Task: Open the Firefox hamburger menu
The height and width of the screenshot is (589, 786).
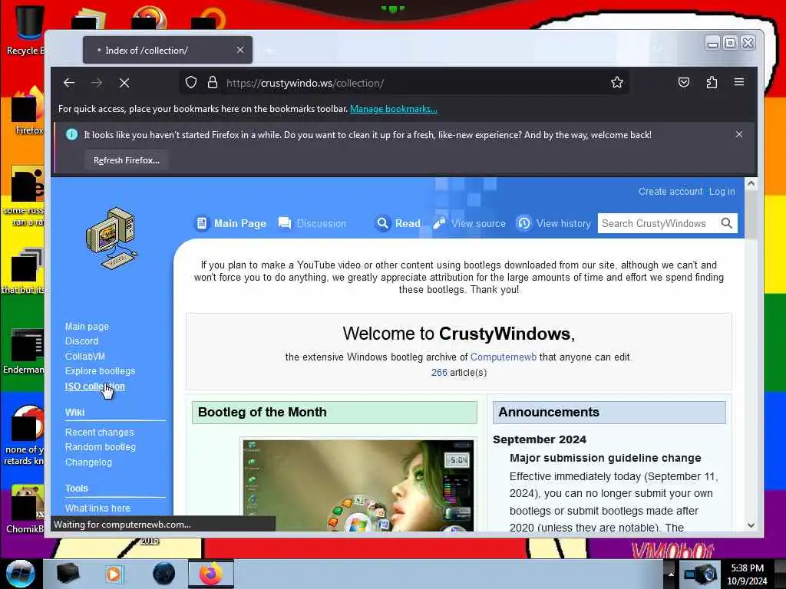Action: click(739, 82)
